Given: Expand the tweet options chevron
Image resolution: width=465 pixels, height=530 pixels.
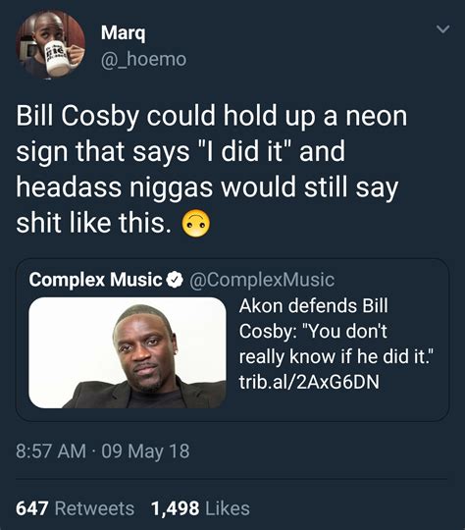Looking at the screenshot, I should [442, 29].
